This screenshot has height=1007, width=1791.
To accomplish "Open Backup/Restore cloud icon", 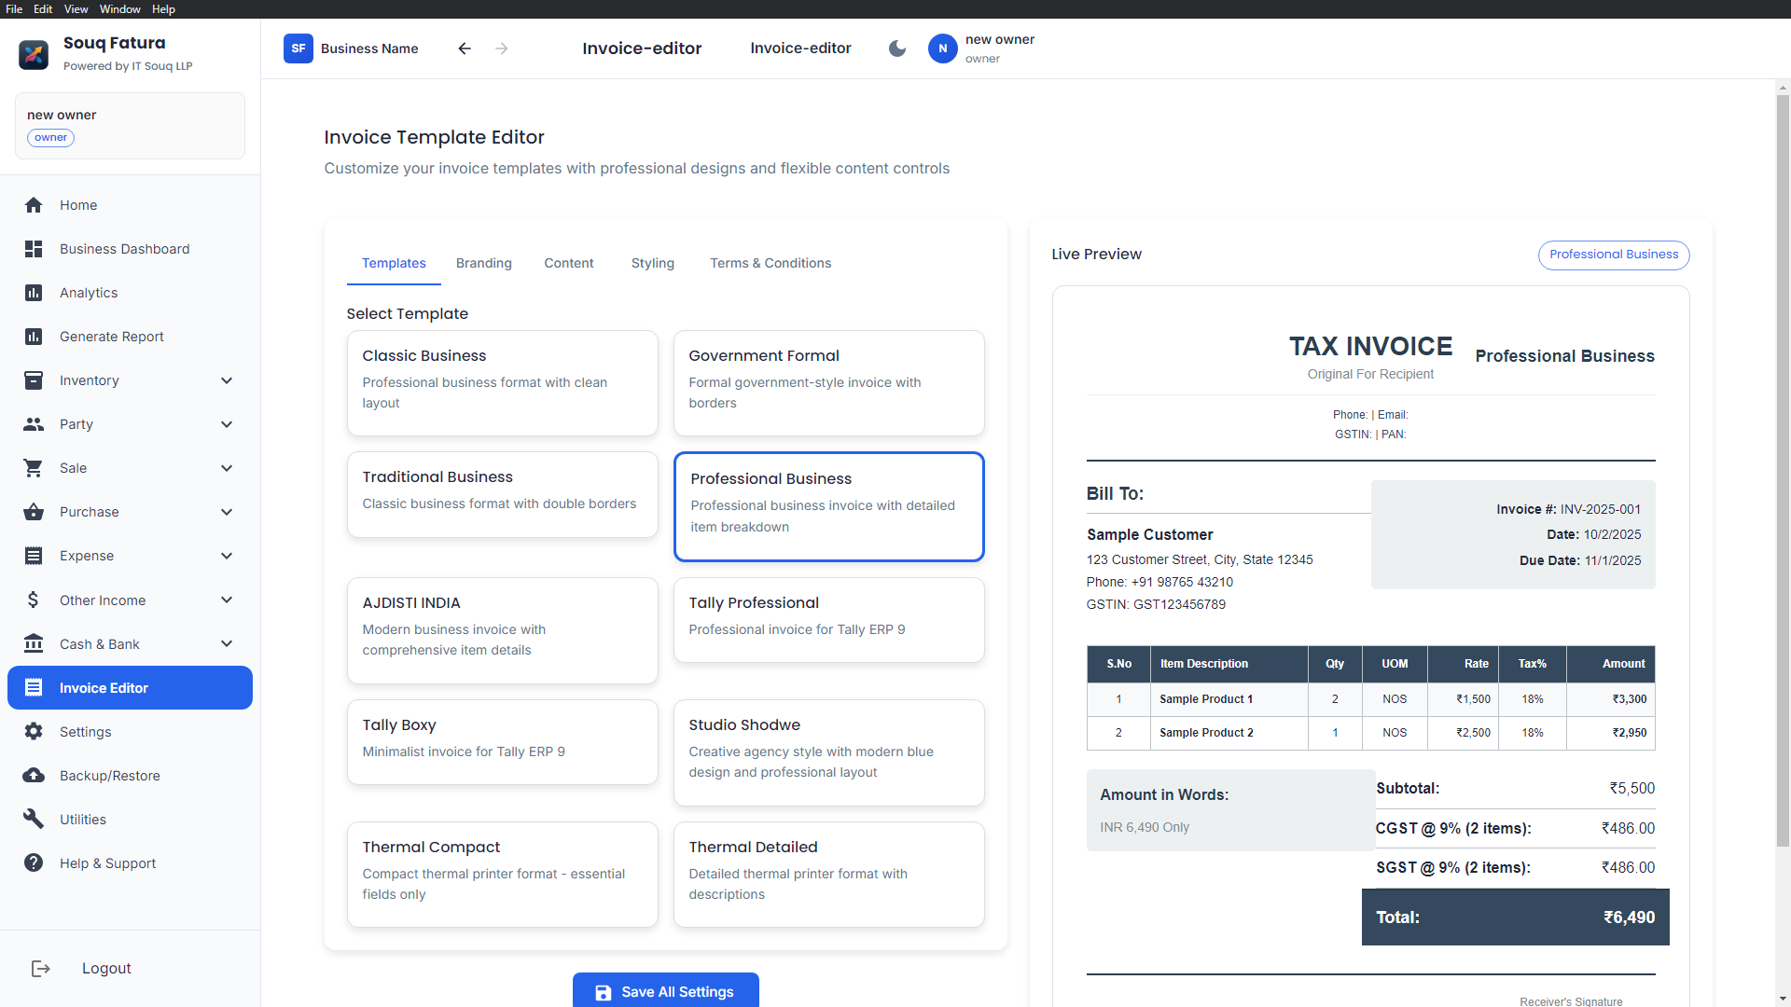I will pyautogui.click(x=34, y=776).
